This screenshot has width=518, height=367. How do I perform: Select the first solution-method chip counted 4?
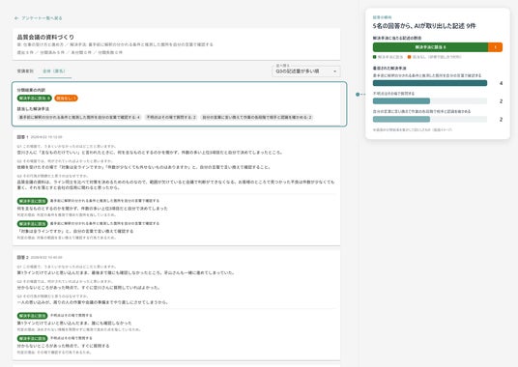click(x=79, y=117)
